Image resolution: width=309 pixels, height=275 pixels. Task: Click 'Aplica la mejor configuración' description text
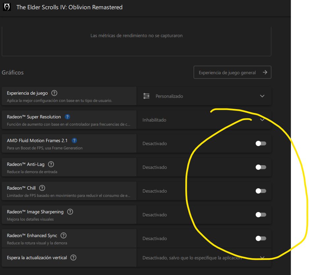click(x=60, y=101)
